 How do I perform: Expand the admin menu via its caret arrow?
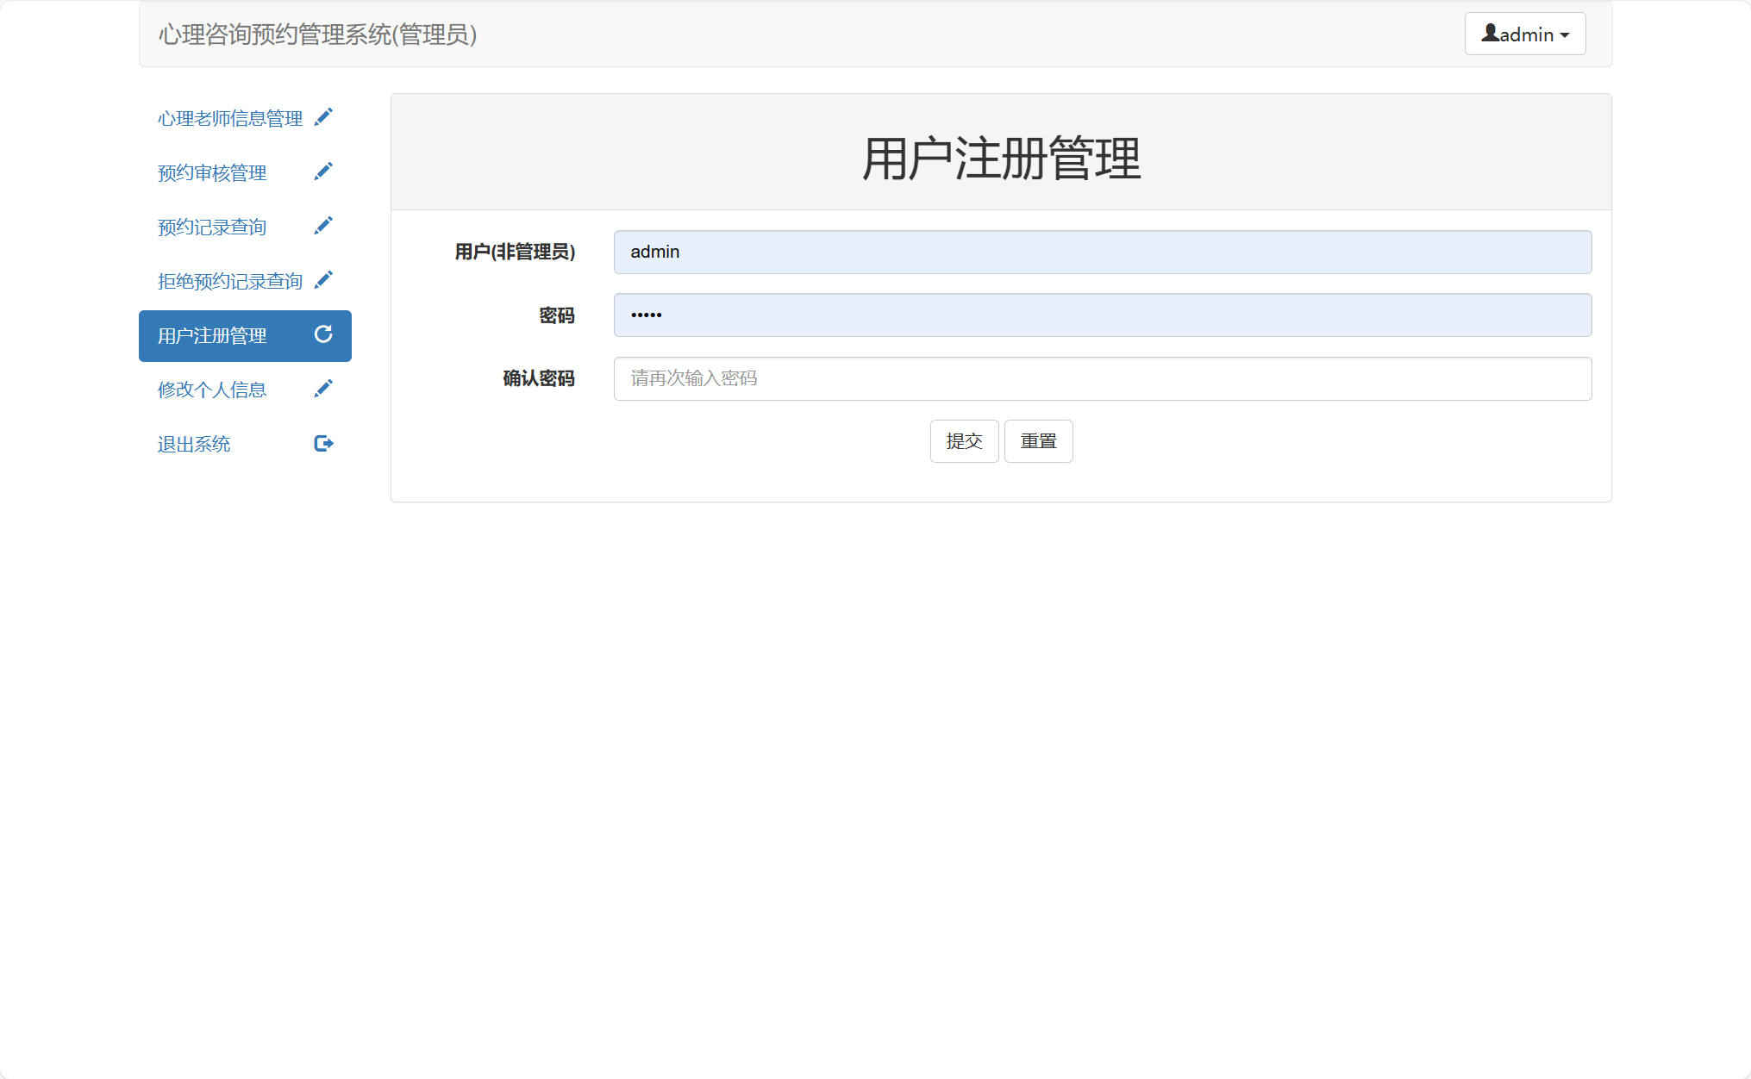[x=1564, y=35]
